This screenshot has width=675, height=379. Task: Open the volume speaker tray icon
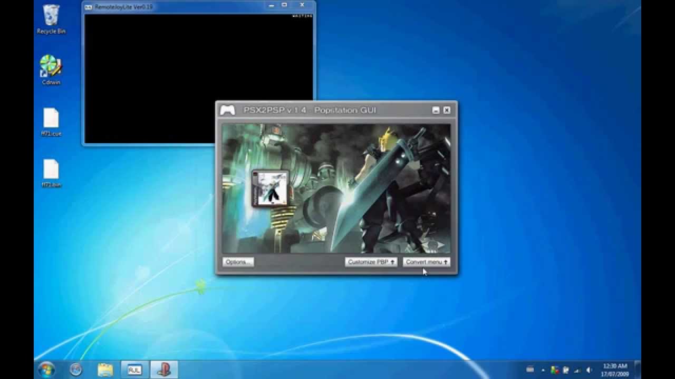pos(589,370)
